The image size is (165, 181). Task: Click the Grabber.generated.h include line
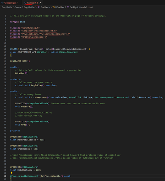click(x=29, y=37)
